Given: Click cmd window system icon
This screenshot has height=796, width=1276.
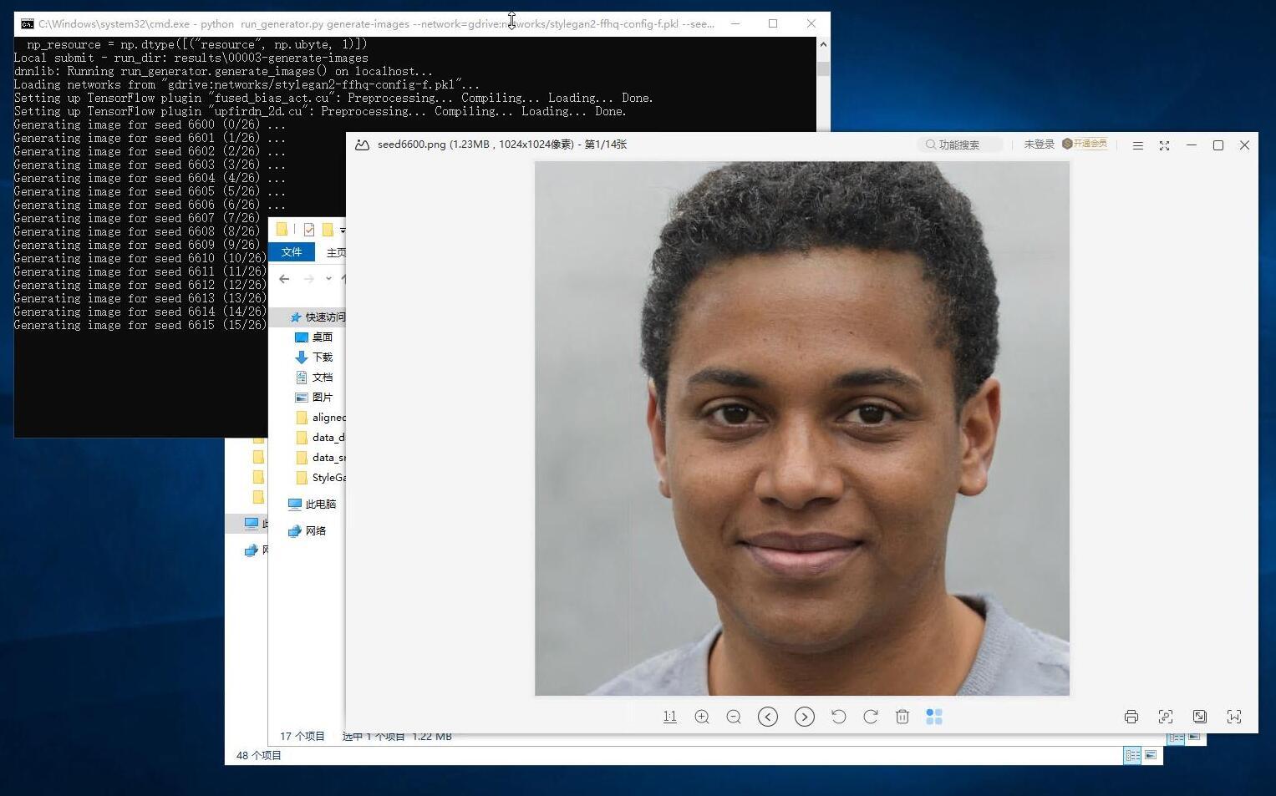Looking at the screenshot, I should 28,24.
